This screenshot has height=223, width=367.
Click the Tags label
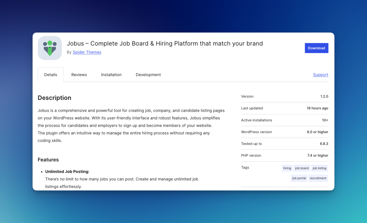click(x=245, y=168)
